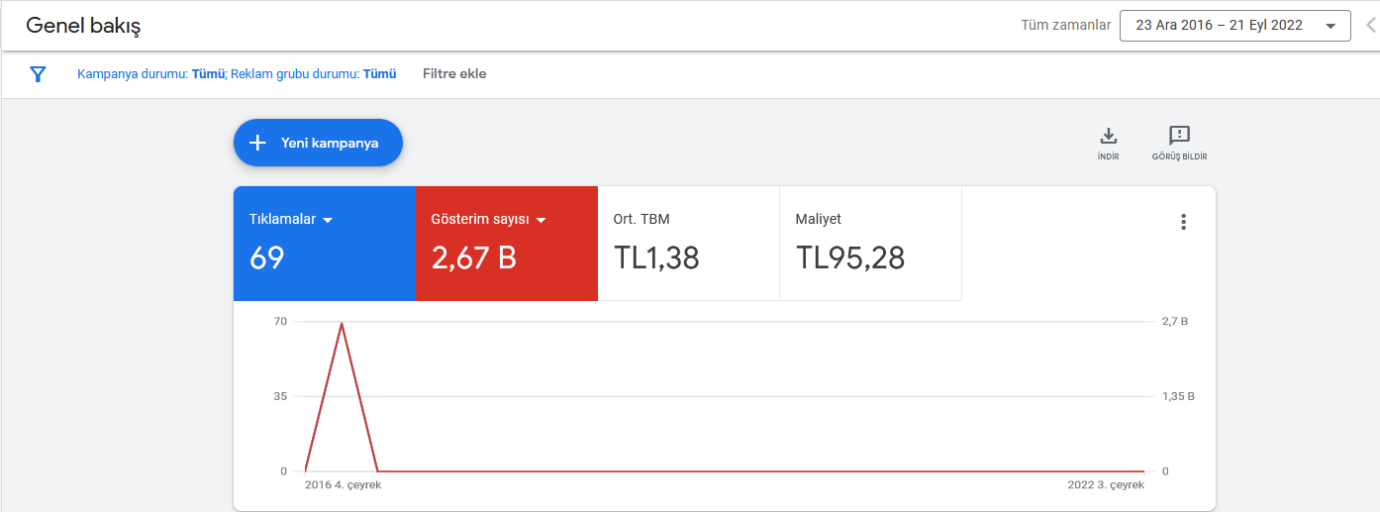
Task: Expand the Tıklamalar metric dropdown arrow
Action: (328, 220)
